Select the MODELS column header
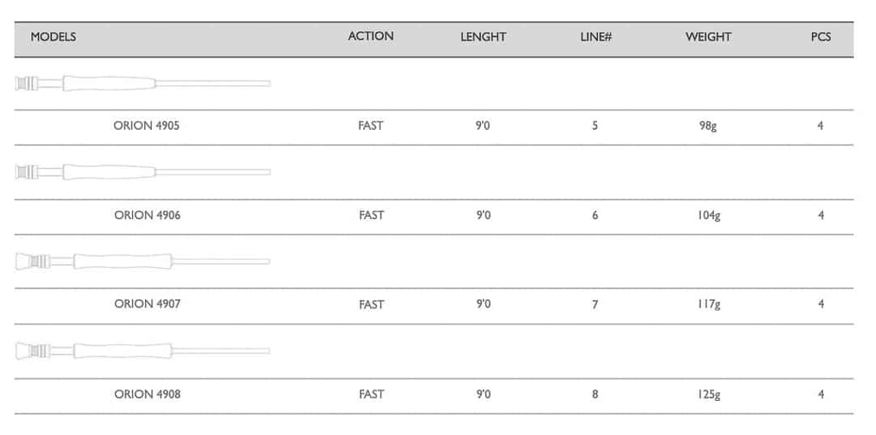 (x=54, y=37)
